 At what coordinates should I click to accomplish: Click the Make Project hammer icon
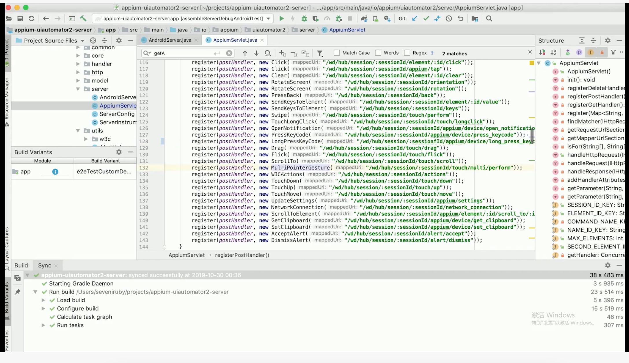click(x=83, y=19)
